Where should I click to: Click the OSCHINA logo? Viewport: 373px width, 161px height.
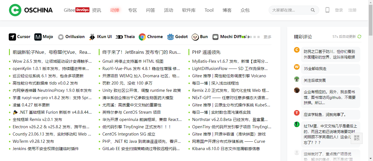pyautogui.click(x=31, y=10)
